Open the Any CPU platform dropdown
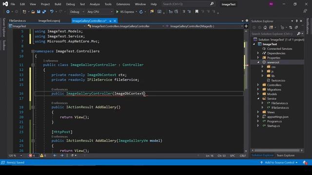Image resolution: width=312 pixels, height=175 pixels. [x=99, y=12]
